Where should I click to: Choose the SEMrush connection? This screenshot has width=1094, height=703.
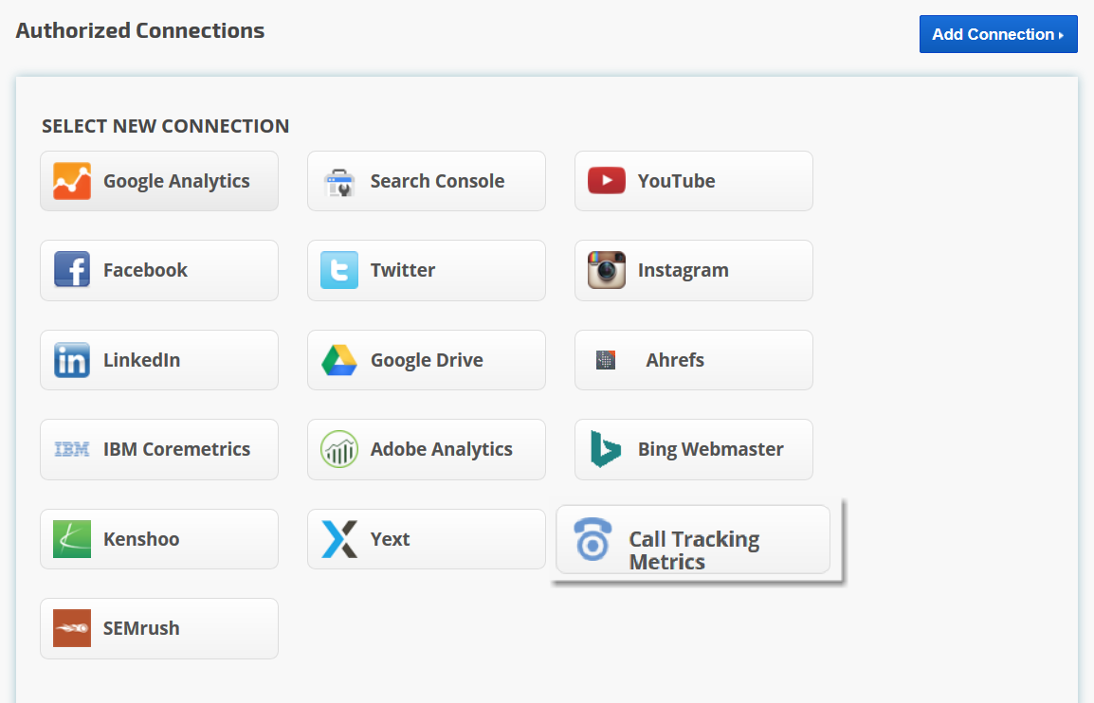tap(159, 628)
